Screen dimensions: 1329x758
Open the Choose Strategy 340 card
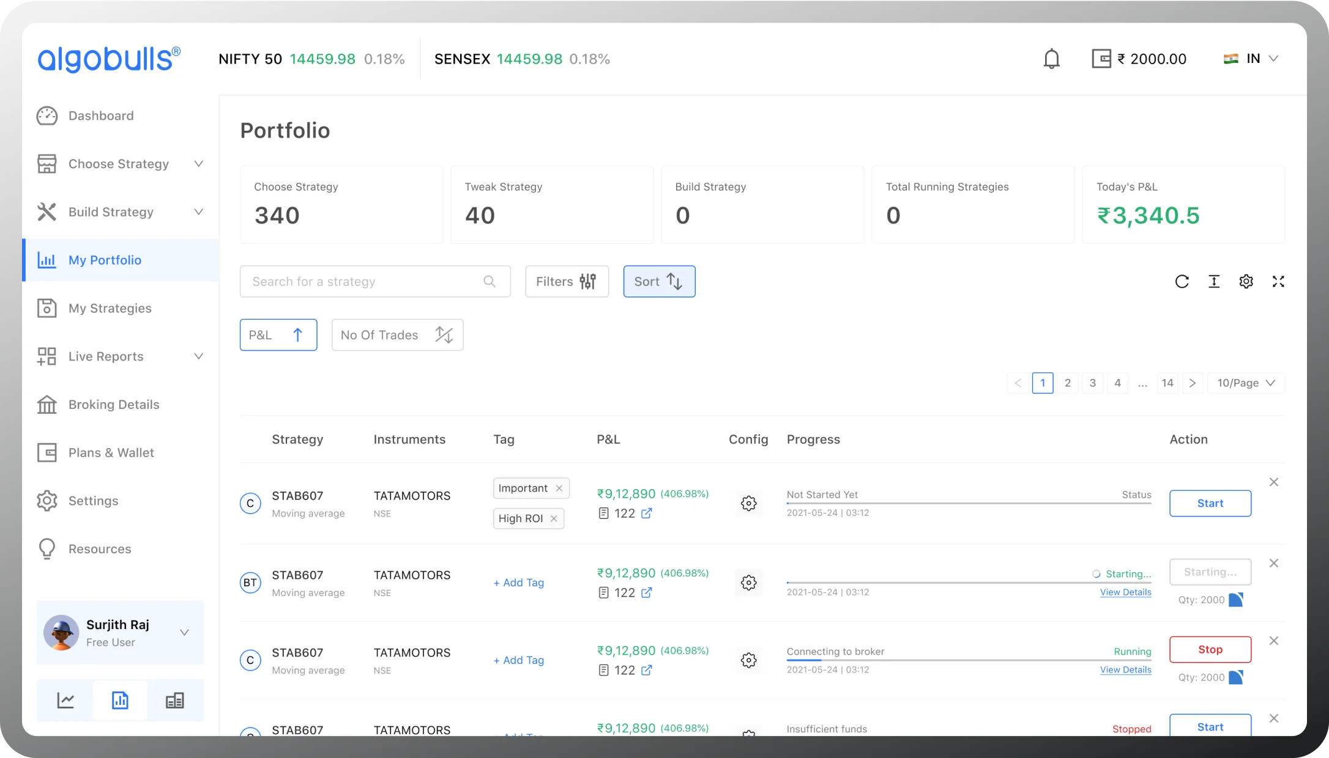[x=341, y=205]
